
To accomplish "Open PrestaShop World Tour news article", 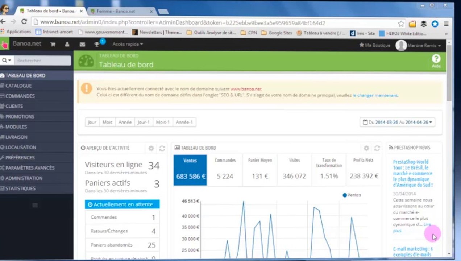I will (413, 173).
